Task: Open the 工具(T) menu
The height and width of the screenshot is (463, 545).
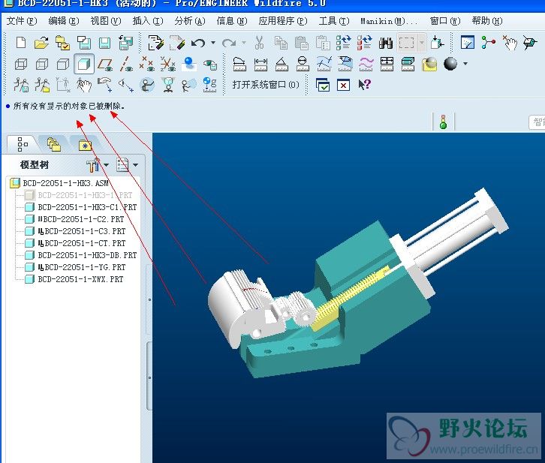Action: (x=334, y=21)
